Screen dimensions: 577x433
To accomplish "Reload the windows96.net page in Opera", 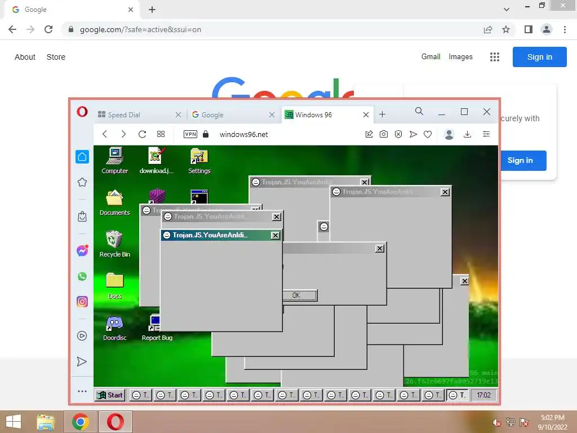I will [142, 134].
